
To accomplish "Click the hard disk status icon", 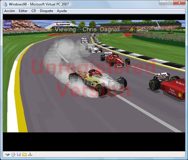I will click(7, 154).
